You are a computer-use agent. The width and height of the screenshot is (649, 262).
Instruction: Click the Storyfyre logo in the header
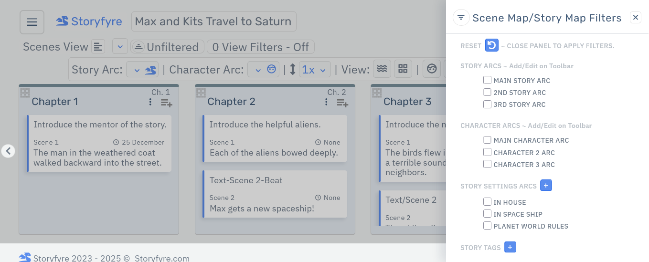[x=62, y=21]
